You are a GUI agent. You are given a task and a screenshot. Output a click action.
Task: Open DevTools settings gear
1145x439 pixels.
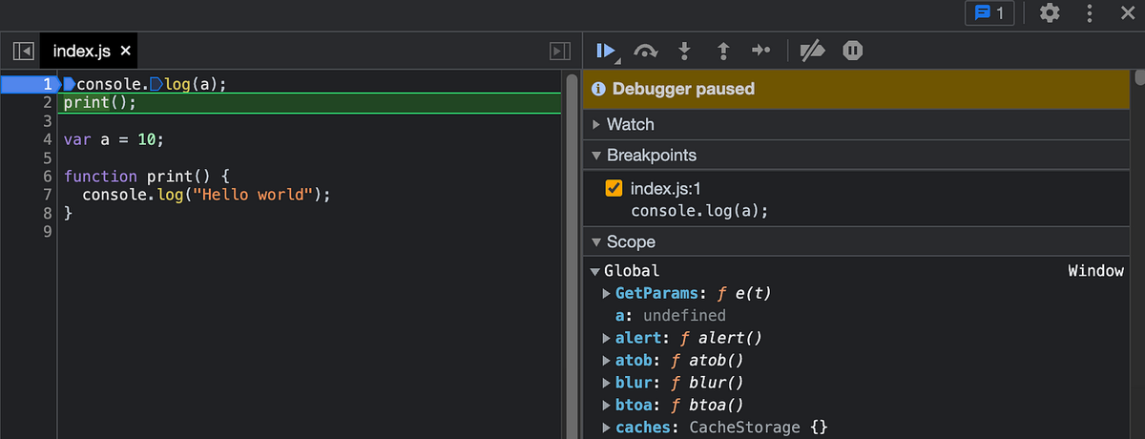coord(1050,13)
